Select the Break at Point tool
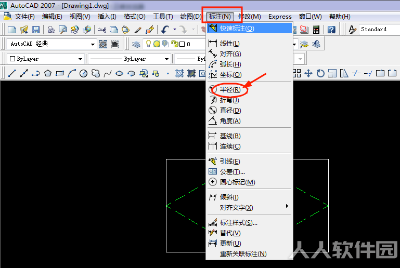 pos(380,73)
